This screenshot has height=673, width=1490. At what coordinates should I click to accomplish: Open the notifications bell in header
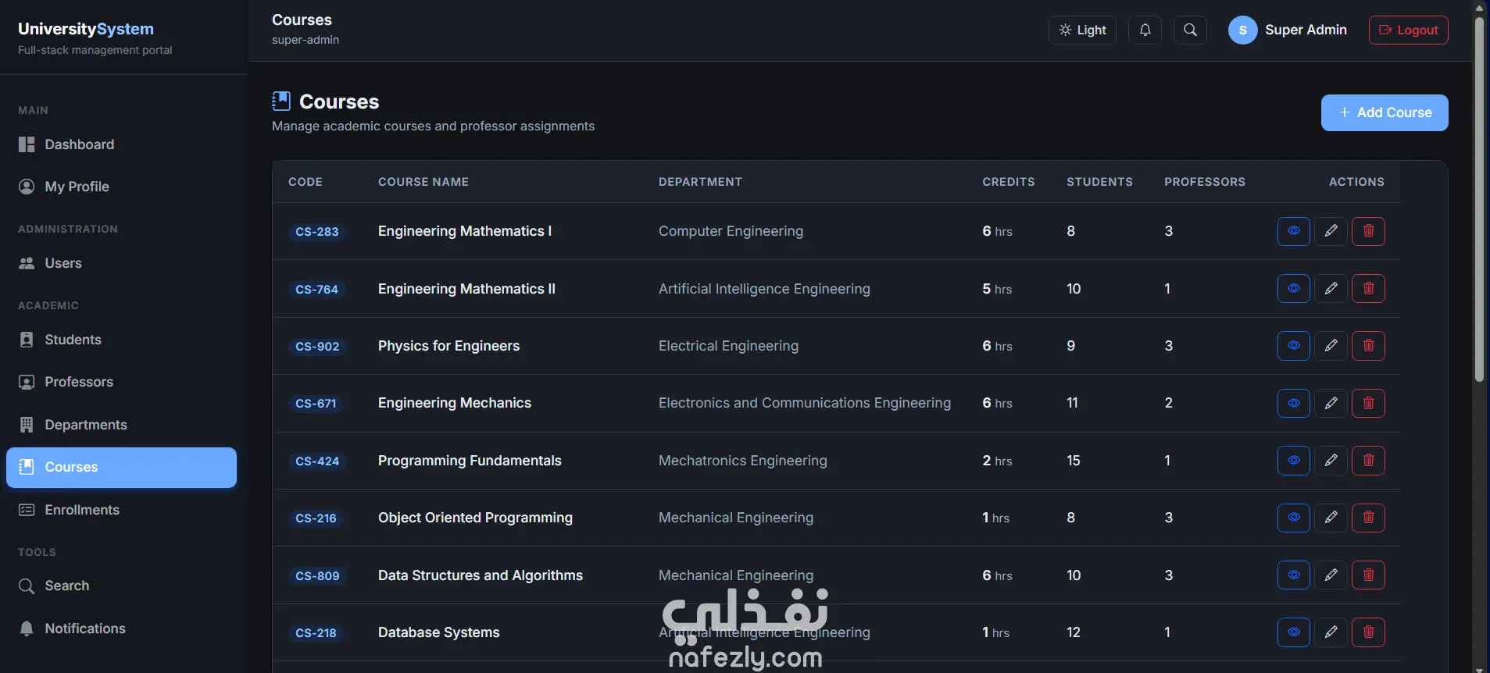click(1145, 30)
